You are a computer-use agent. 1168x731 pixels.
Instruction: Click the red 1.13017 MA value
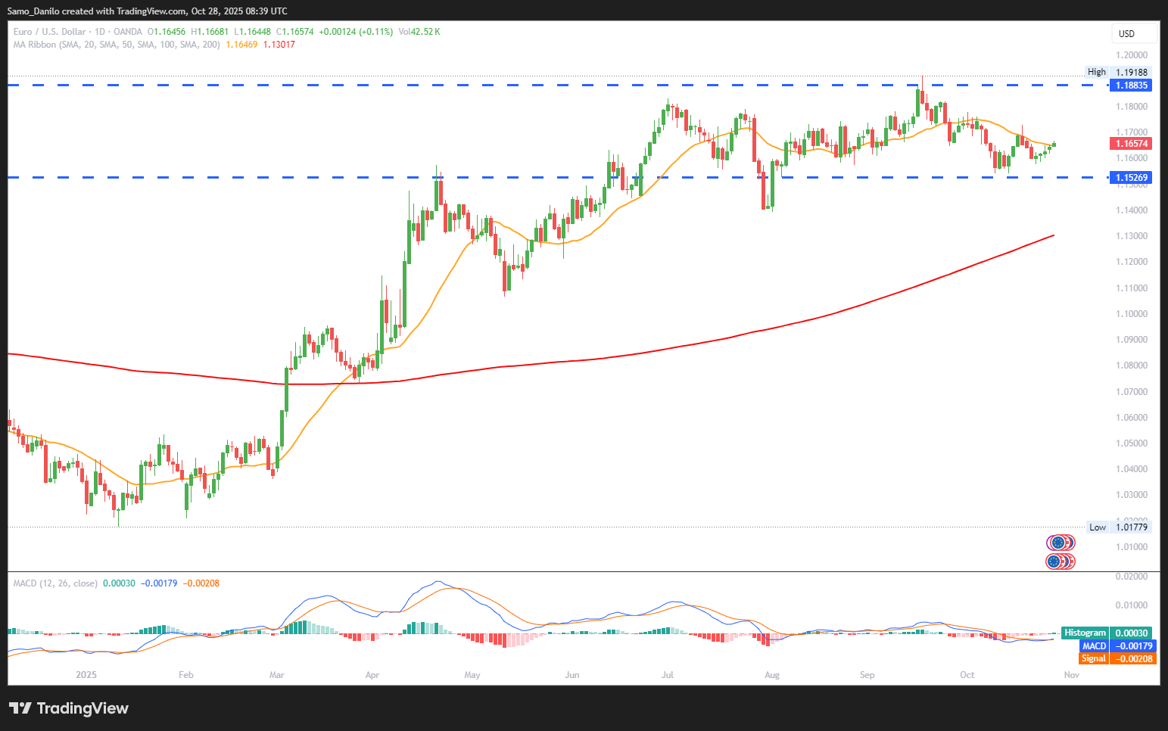(x=279, y=45)
